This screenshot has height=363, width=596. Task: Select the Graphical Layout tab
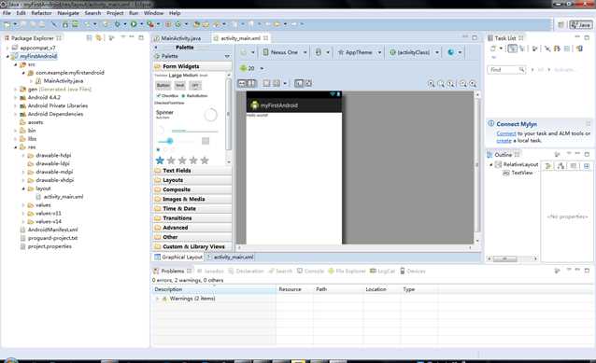point(178,257)
